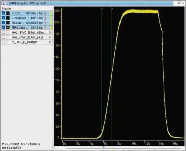Screen dimensions: 186x151
Task: Enable the HAL_SWC_B.hal_pSys signal checkbox
Action: (4, 32)
